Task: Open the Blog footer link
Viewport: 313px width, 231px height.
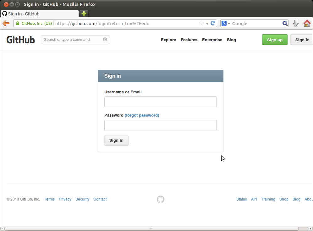Action: (x=296, y=199)
